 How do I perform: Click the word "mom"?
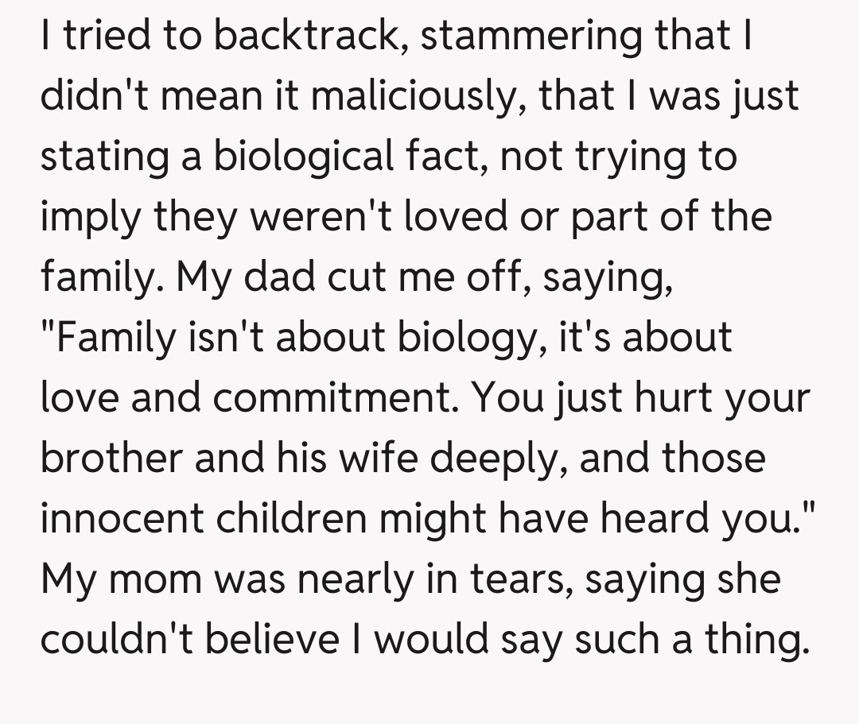pyautogui.click(x=156, y=578)
